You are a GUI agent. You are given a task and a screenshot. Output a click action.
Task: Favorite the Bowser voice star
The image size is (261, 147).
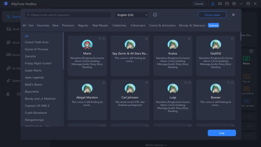232,83
